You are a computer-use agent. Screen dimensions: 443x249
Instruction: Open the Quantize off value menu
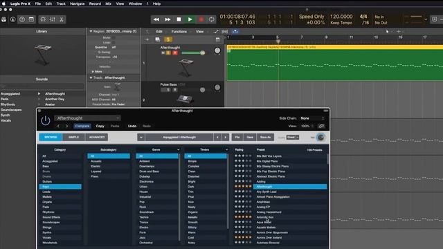pos(114,47)
